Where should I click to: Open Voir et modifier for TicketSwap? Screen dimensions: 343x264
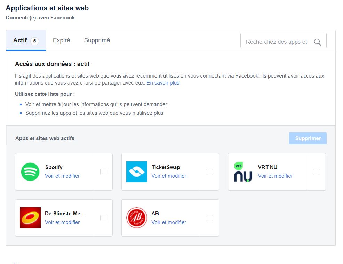(169, 176)
